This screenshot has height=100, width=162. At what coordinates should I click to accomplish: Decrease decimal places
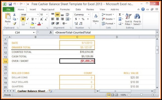tap(81, 24)
